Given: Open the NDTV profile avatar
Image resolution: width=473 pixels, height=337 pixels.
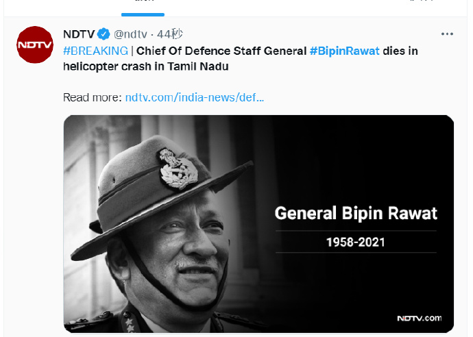Looking at the screenshot, I should tap(35, 45).
